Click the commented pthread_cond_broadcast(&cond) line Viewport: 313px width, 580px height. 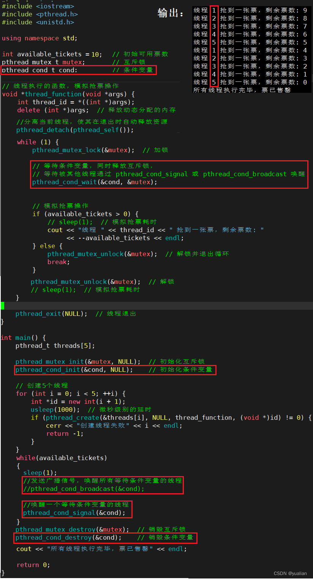(x=84, y=489)
